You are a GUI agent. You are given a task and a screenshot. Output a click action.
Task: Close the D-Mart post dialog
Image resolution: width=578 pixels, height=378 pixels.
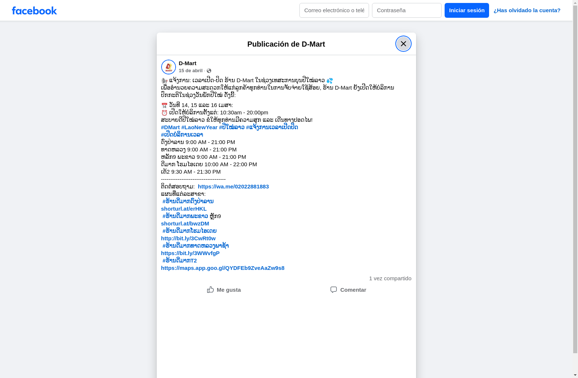click(x=403, y=44)
